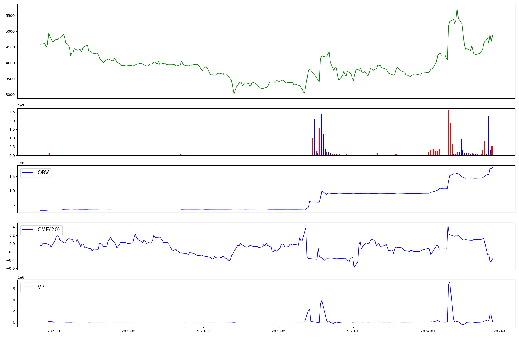This screenshot has height=337, width=519.
Task: Click the 2024-03 x-axis date label
Action: tap(501, 331)
